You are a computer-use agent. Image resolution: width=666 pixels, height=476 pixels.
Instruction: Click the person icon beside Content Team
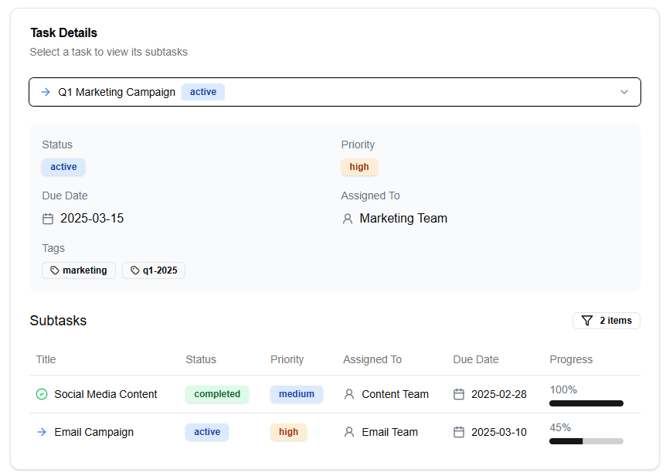tap(348, 394)
